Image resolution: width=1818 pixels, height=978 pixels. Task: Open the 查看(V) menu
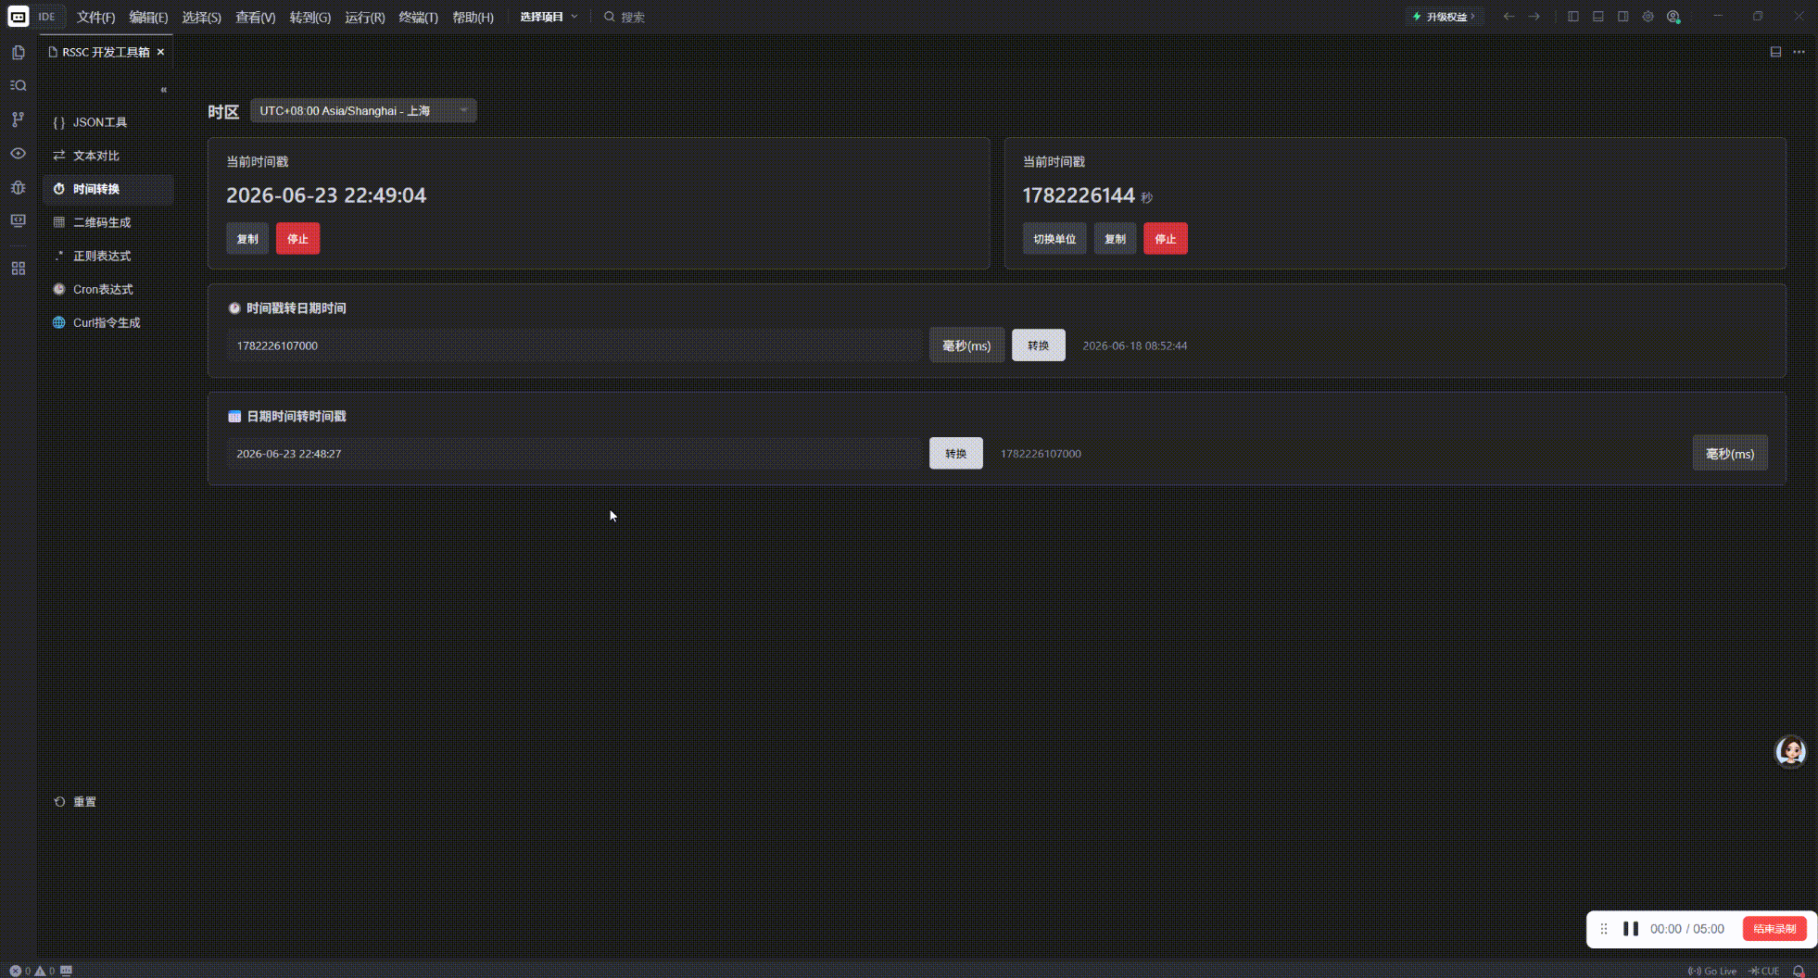pos(255,18)
